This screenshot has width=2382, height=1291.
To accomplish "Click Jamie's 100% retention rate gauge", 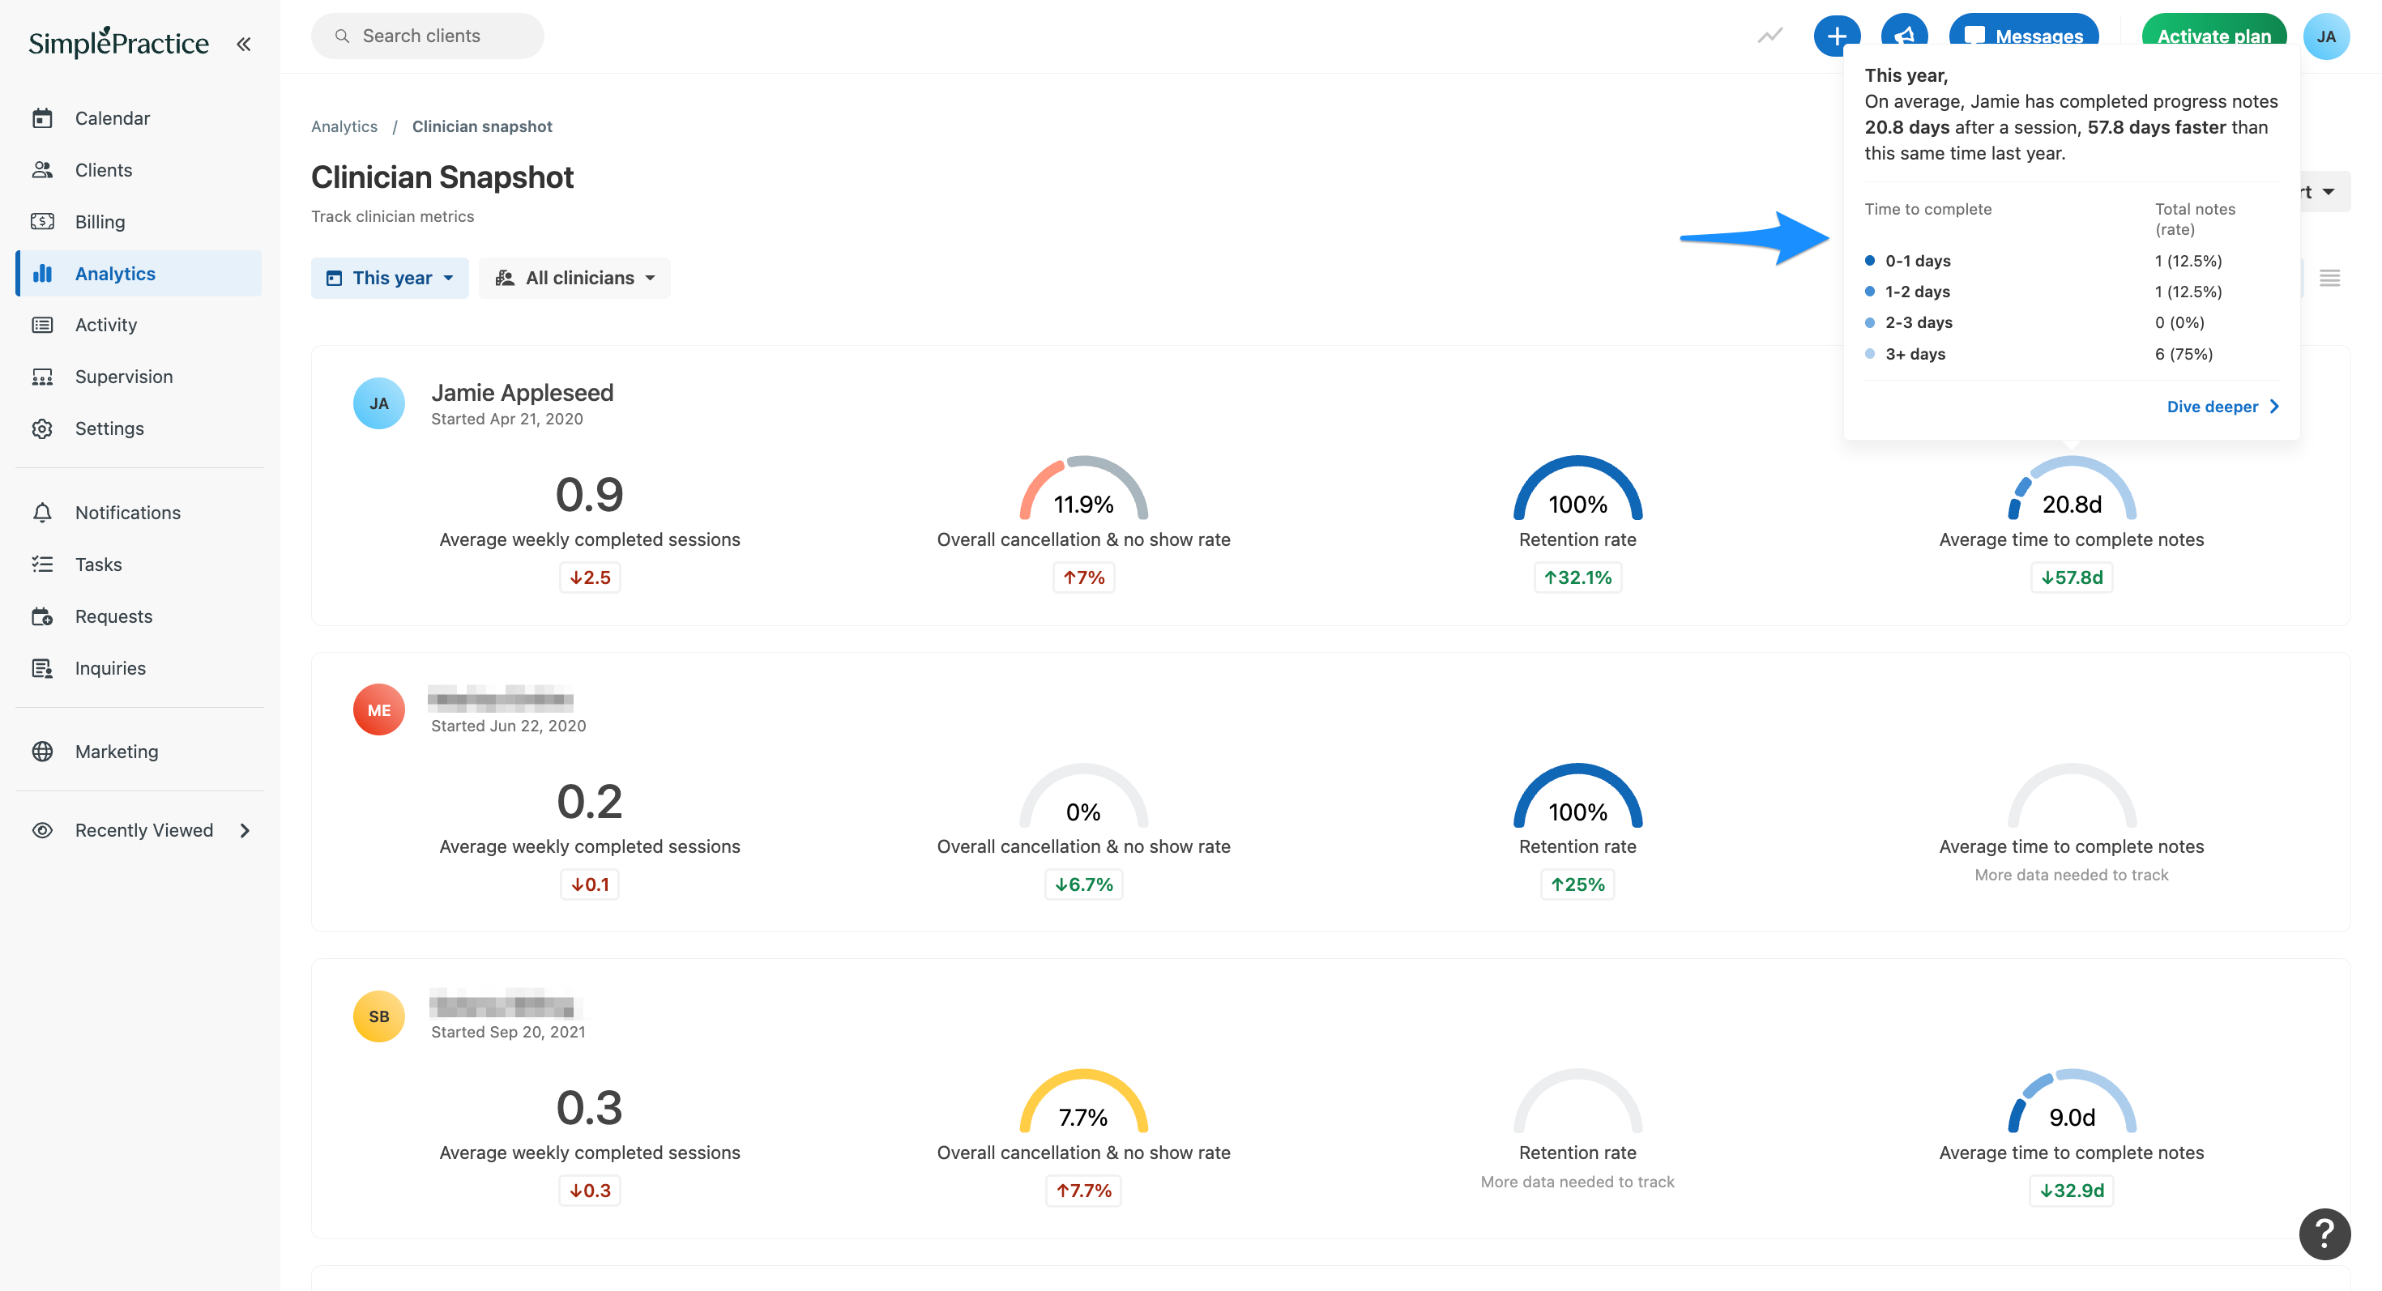I will (x=1577, y=488).
